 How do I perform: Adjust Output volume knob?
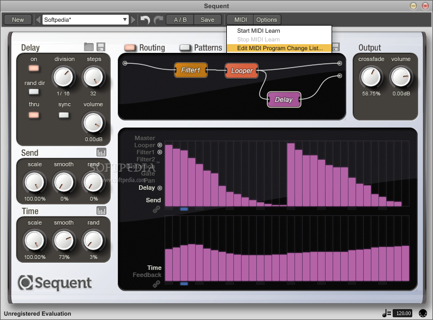400,77
